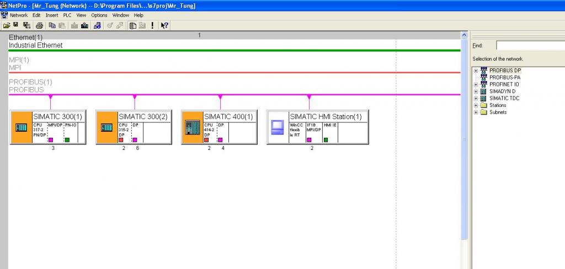Click the PROFIBUS(1) subnet label
Image resolution: width=565 pixels, height=269 pixels.
click(x=30, y=82)
